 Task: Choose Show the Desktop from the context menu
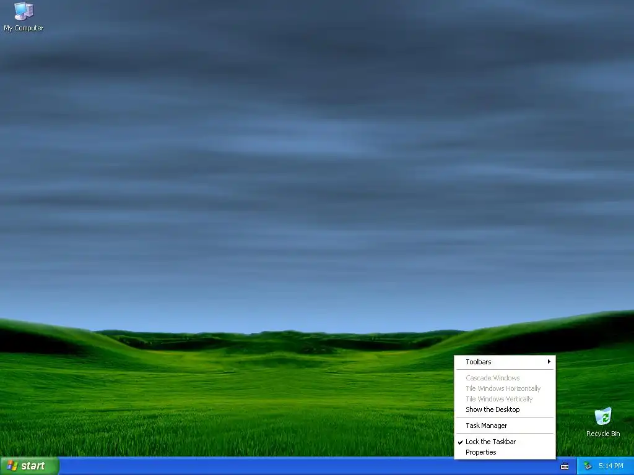coord(505,409)
